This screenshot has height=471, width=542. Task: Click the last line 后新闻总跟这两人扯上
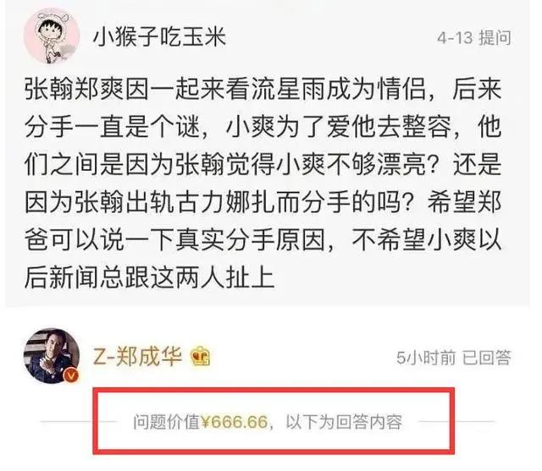coord(150,277)
